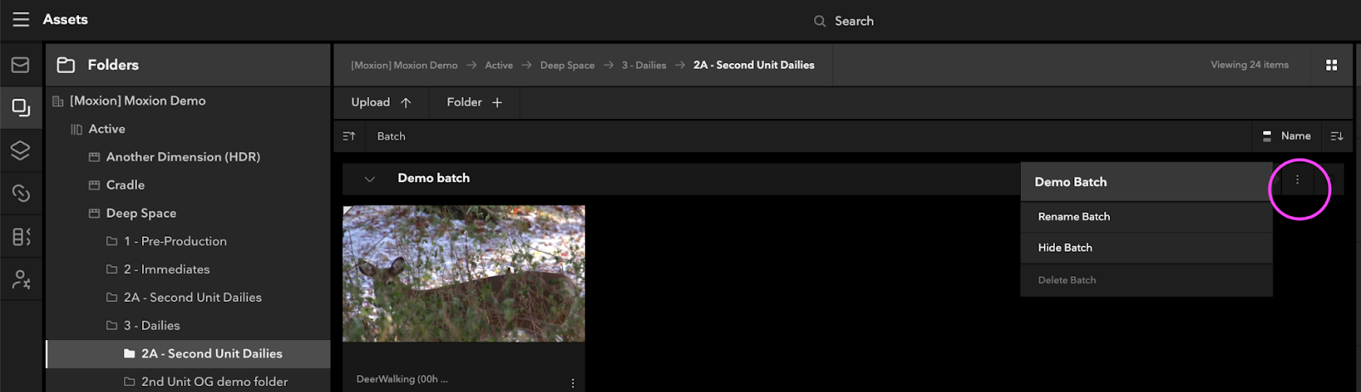1361x392 pixels.
Task: Open the 2nd Unit OG demo folder
Action: [214, 382]
